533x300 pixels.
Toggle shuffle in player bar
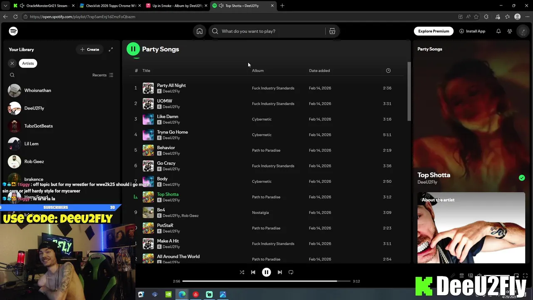pyautogui.click(x=242, y=272)
